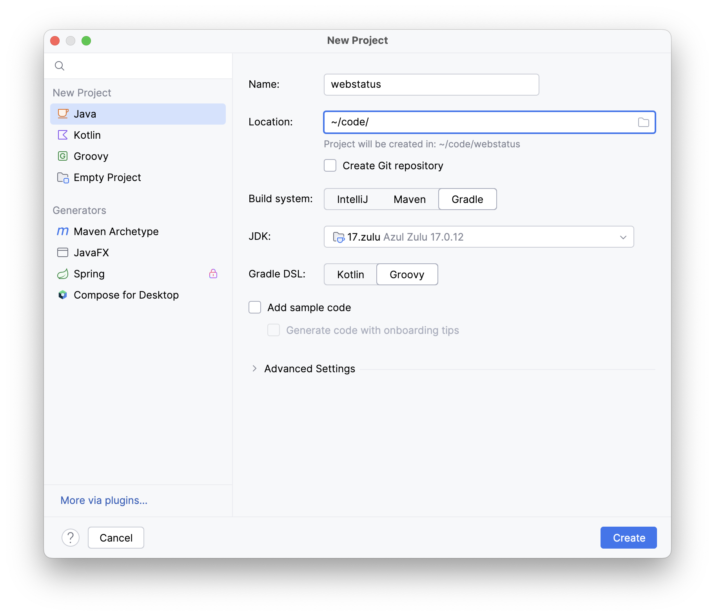This screenshot has height=616, width=715.
Task: Select the Java project type label
Action: [x=85, y=114]
